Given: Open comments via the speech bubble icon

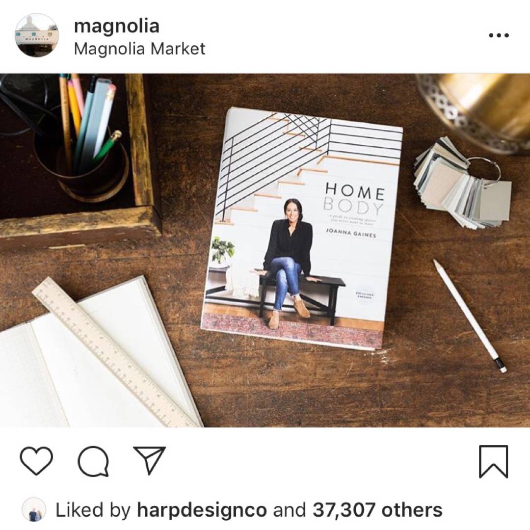Looking at the screenshot, I should coord(93,461).
